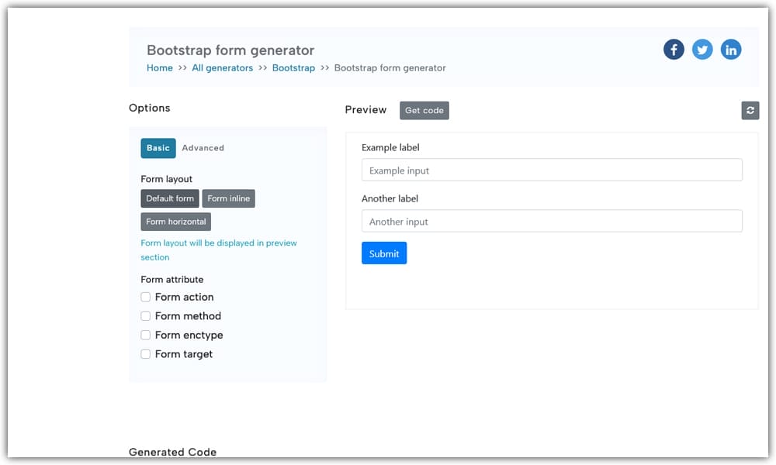
Task: Choose the Form horizontal layout
Action: click(175, 222)
